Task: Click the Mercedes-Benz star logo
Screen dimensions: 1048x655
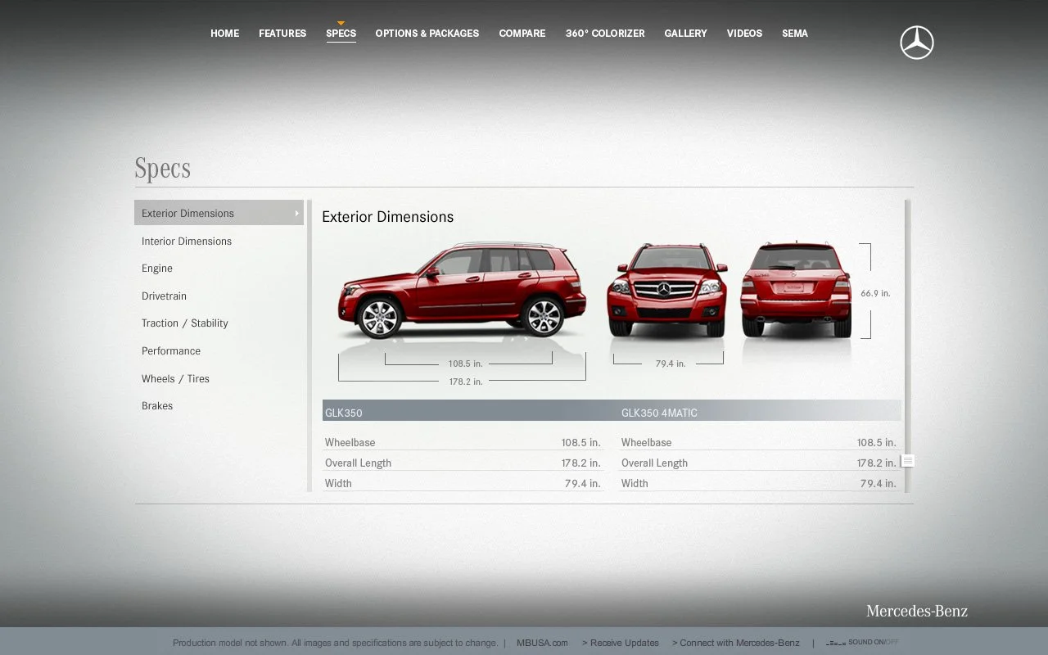Action: click(917, 43)
